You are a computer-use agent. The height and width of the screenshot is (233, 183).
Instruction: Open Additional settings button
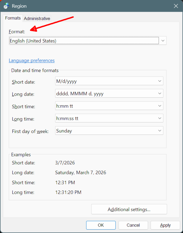tap(129, 209)
